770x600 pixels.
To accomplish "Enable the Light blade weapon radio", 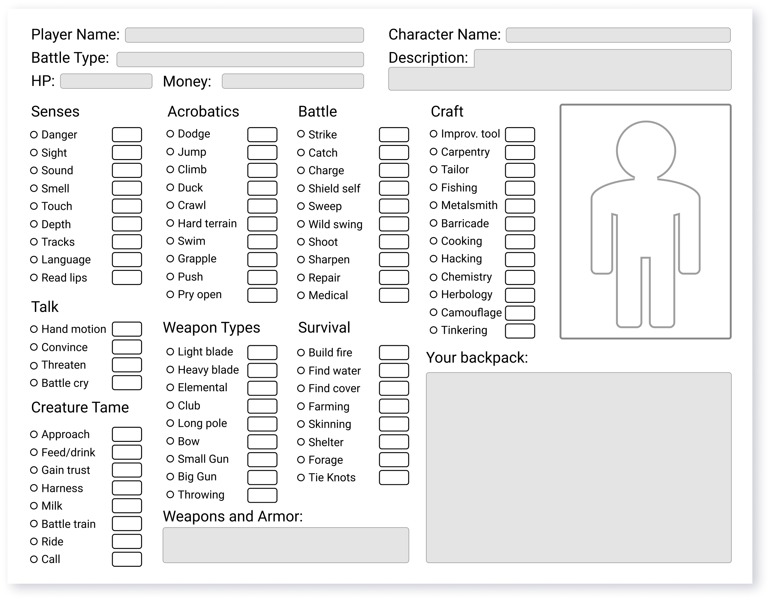I will point(170,352).
